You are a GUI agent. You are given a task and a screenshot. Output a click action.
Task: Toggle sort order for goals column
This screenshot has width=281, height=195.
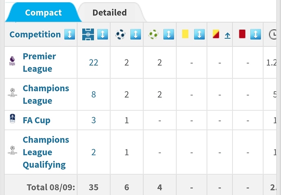tap(136, 34)
